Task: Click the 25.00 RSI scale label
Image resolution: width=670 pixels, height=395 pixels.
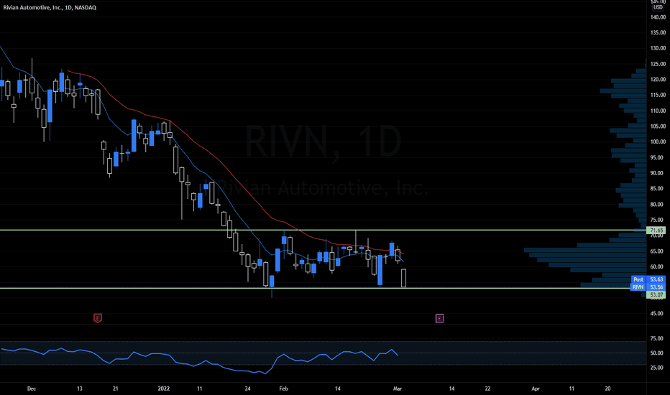Action: (658, 368)
